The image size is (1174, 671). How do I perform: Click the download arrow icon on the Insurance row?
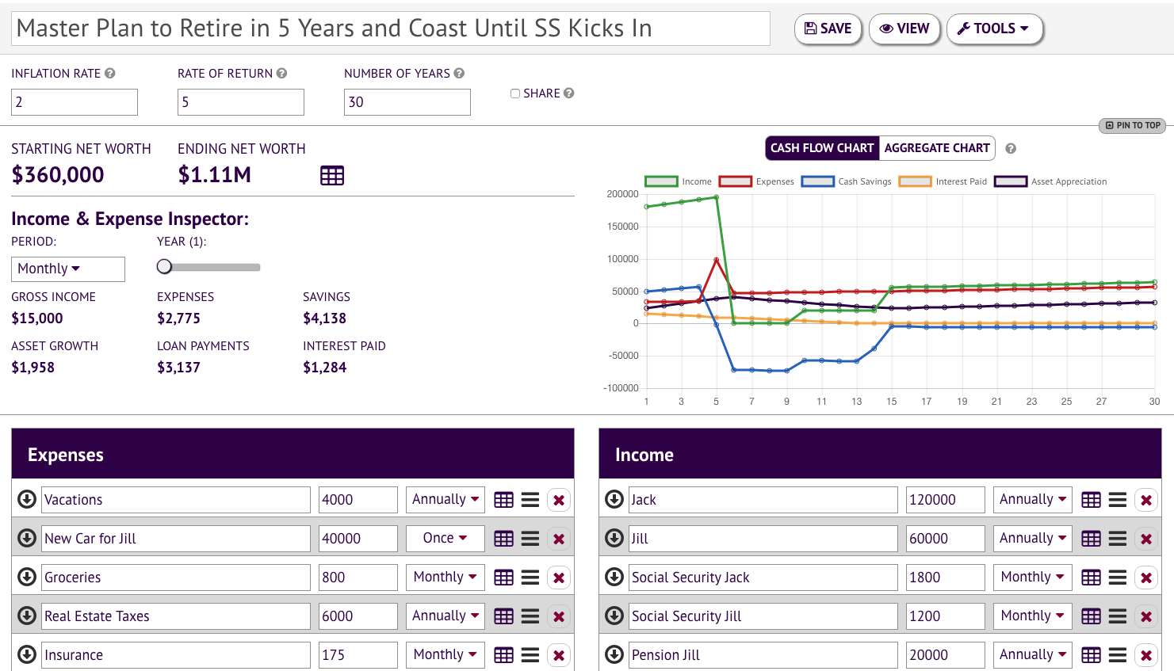pos(26,654)
